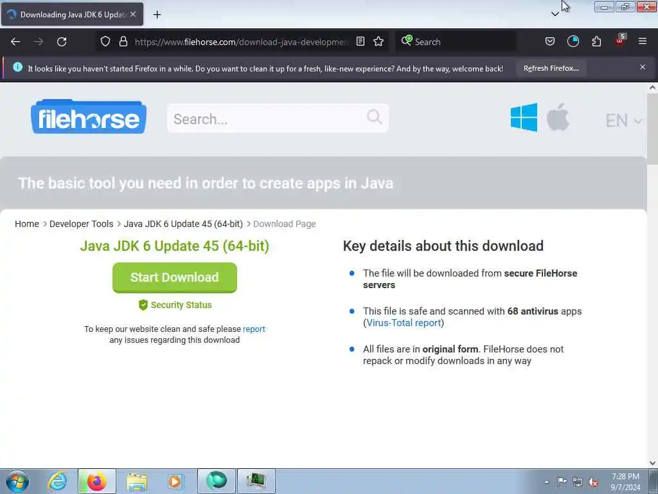Click the Java JDK 6 Update 45 green heading
658x494 pixels.
pos(175,246)
